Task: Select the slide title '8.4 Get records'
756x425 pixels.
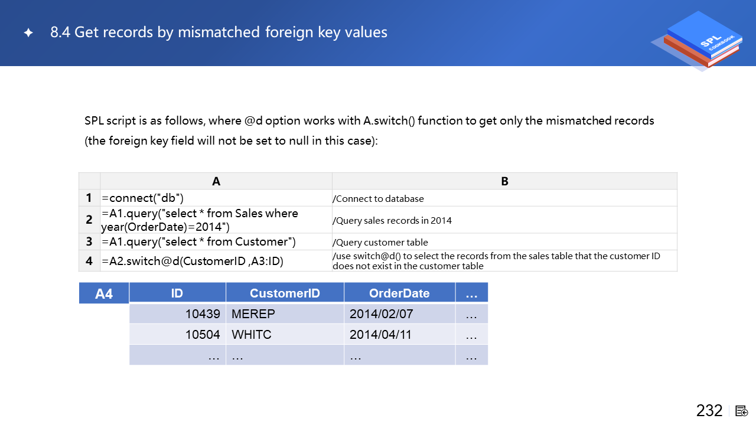Action: click(x=219, y=32)
